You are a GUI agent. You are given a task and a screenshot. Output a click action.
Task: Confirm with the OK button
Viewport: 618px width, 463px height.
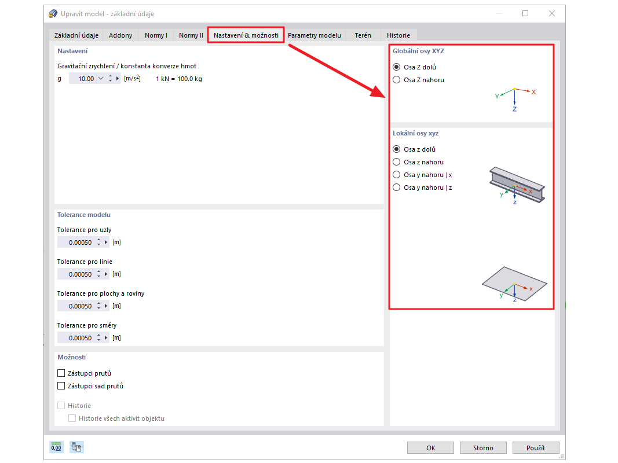[x=430, y=447]
